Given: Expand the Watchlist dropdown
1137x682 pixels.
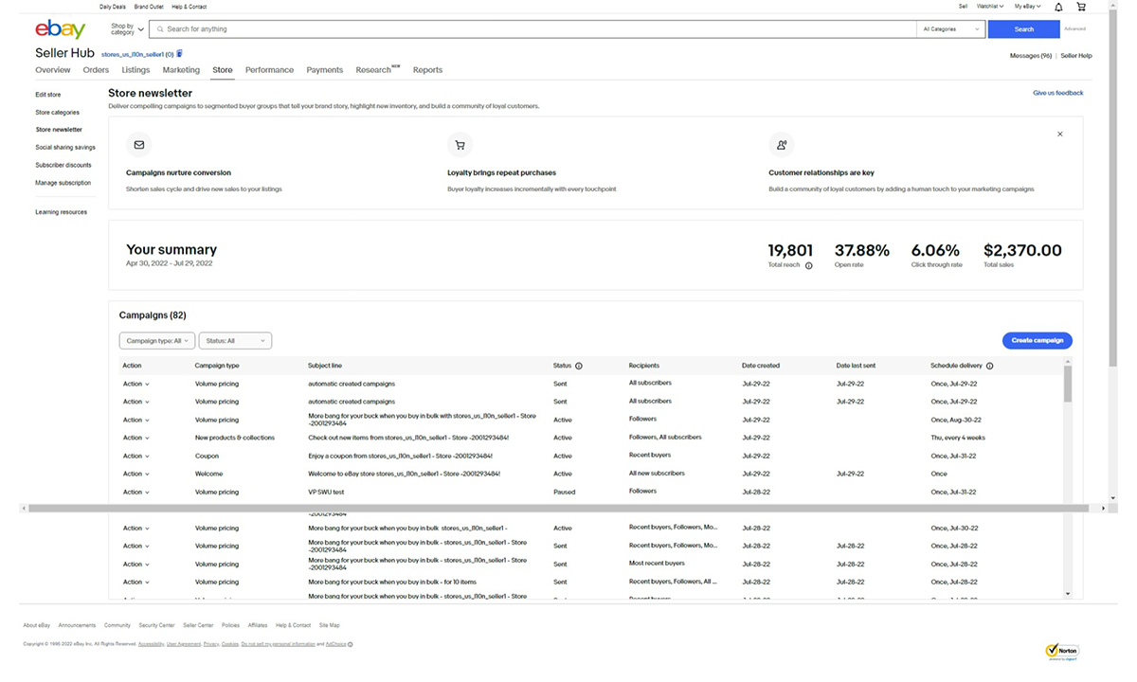Looking at the screenshot, I should pyautogui.click(x=989, y=7).
